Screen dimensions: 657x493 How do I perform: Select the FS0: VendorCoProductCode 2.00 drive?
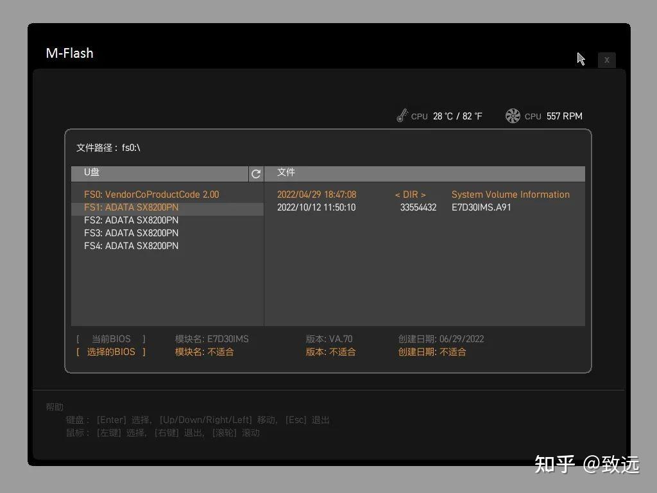coord(150,194)
